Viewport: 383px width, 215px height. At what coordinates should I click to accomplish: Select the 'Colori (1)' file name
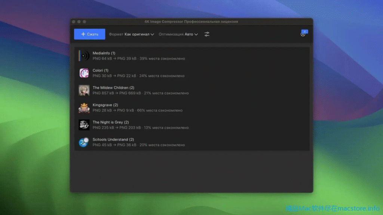(100, 71)
